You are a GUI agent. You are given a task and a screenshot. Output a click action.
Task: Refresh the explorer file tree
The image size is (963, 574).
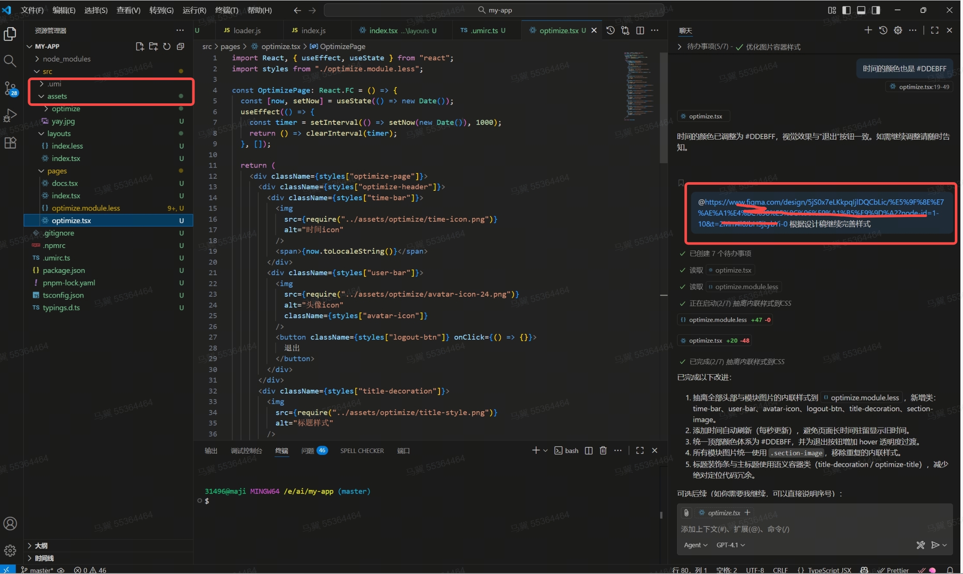coord(167,47)
